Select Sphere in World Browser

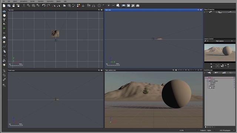click(x=212, y=85)
